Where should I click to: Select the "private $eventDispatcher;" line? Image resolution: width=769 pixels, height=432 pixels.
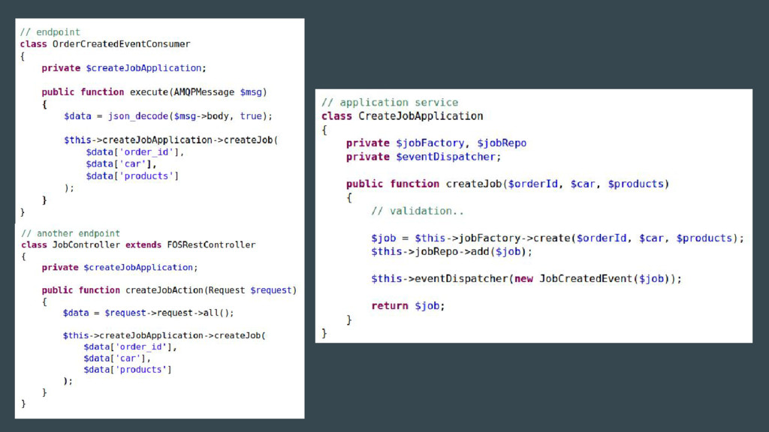pos(424,157)
